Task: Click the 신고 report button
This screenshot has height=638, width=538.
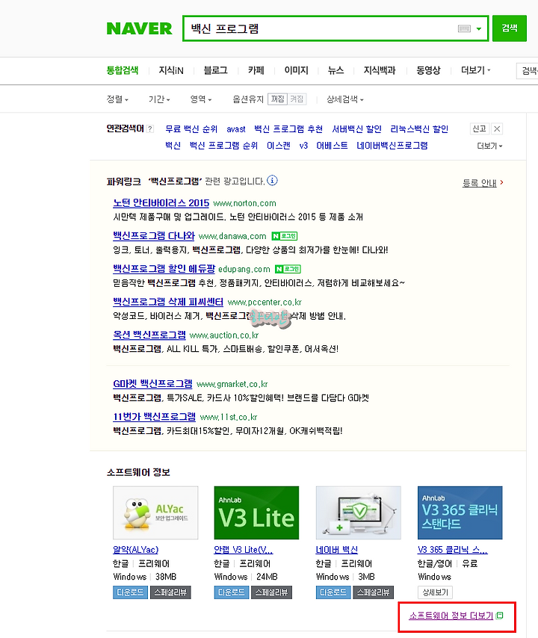Action: 480,129
